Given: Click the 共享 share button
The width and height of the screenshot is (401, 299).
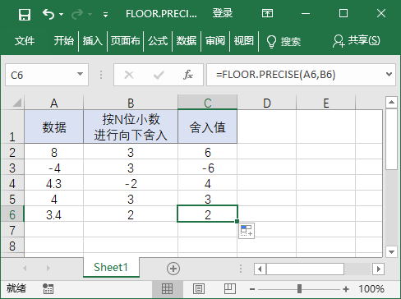Looking at the screenshot, I should point(356,41).
